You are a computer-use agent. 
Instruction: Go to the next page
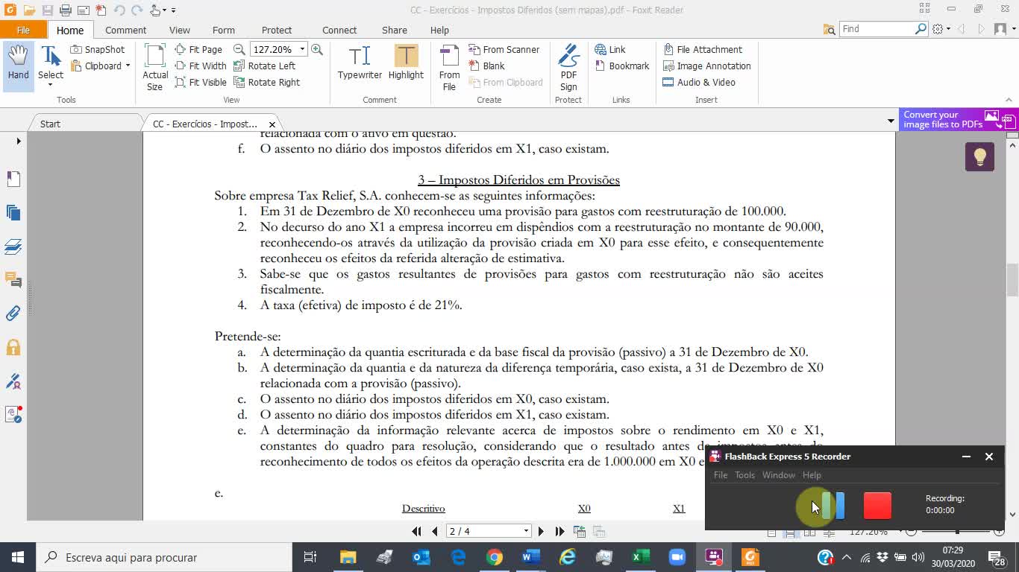coord(541,531)
